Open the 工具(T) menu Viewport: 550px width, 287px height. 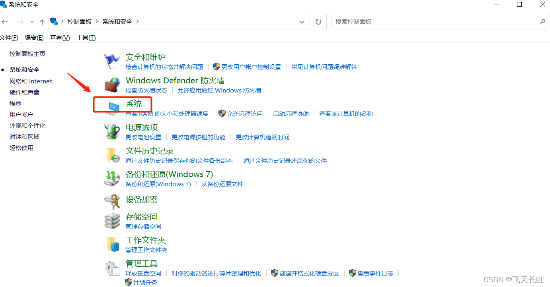click(86, 38)
